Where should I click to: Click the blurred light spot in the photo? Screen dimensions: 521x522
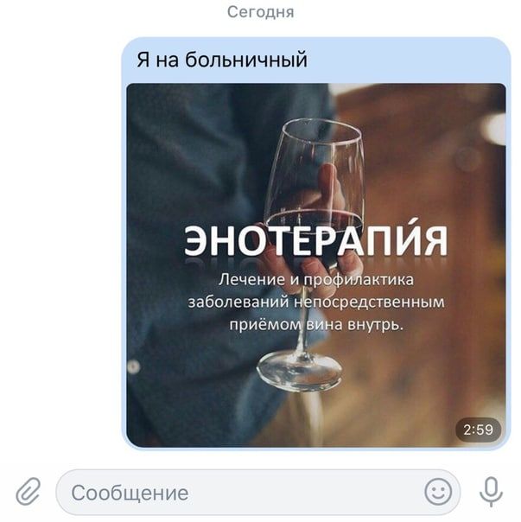point(492,128)
